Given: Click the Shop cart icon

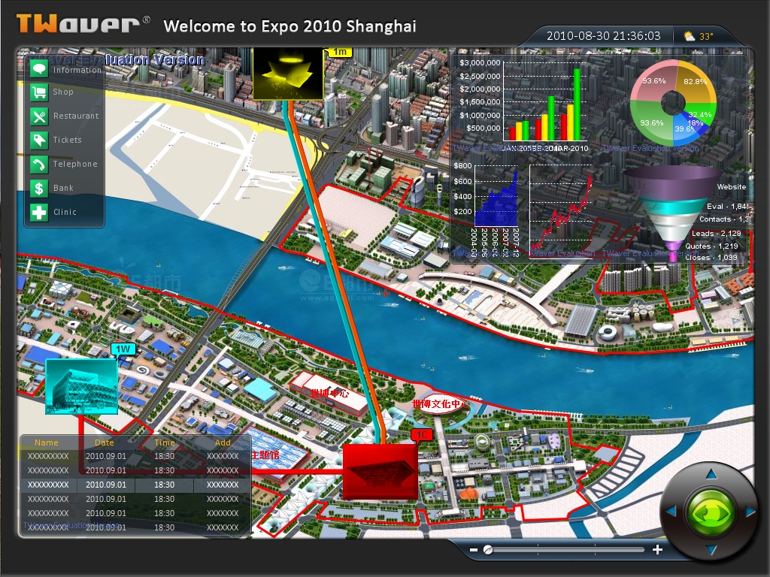Looking at the screenshot, I should [x=39, y=92].
